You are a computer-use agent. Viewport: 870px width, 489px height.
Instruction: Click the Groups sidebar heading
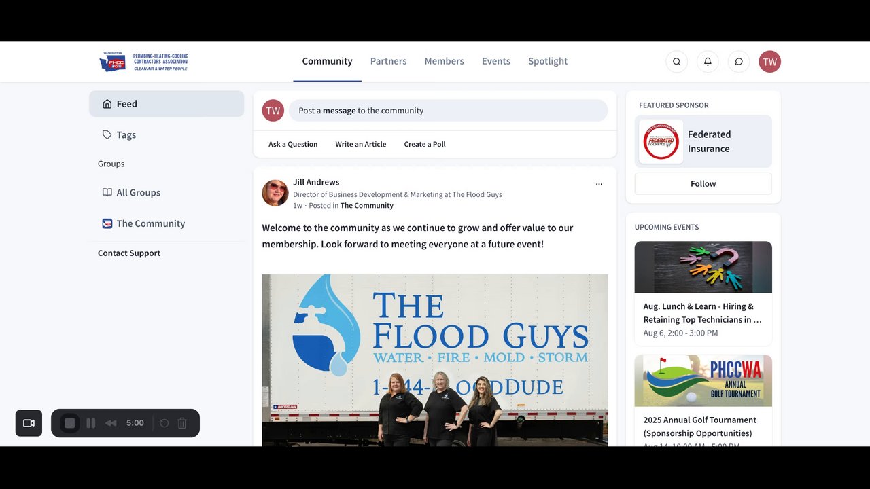click(111, 164)
